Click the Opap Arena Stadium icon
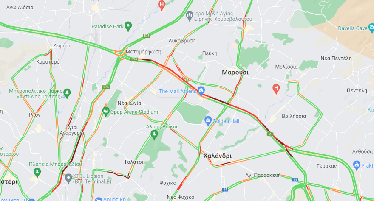The height and width of the screenshot is (201, 374). (x=106, y=112)
